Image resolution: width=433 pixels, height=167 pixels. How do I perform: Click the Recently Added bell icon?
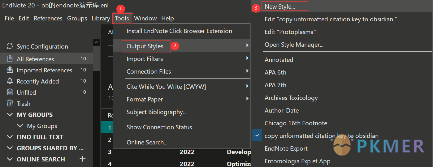[x=10, y=81]
